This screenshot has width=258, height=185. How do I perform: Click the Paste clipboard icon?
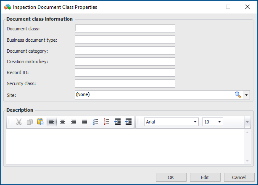[x=41, y=122]
